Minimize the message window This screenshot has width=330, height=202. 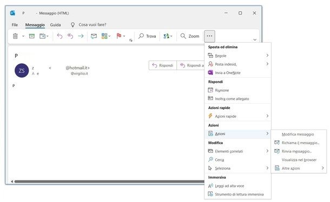click(x=226, y=13)
